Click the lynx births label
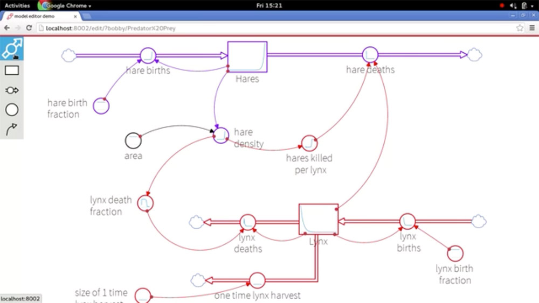 [x=409, y=242]
